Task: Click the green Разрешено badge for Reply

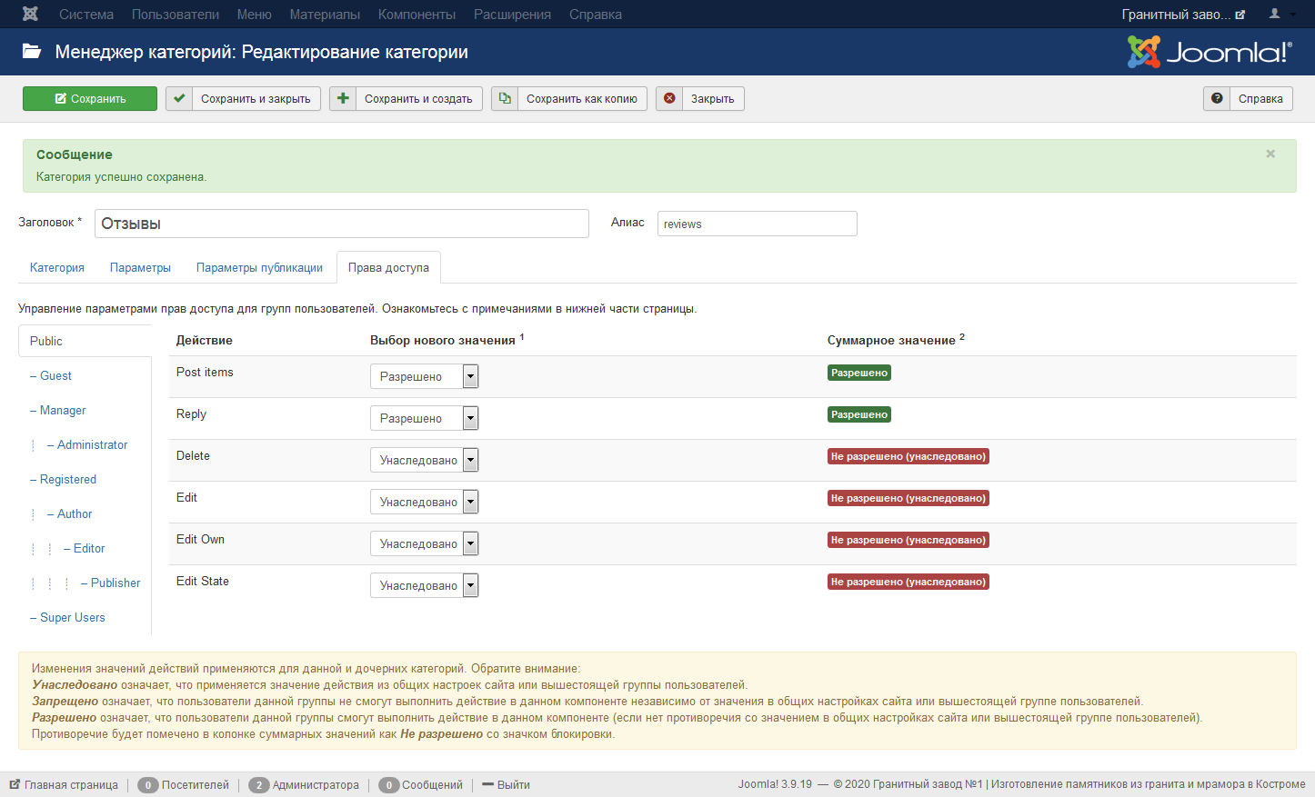Action: click(859, 414)
